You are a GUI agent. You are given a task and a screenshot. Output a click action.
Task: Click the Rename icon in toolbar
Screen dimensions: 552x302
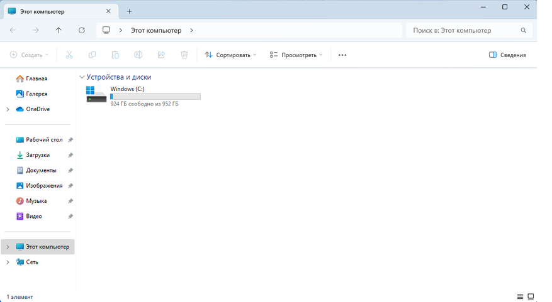[x=138, y=55]
